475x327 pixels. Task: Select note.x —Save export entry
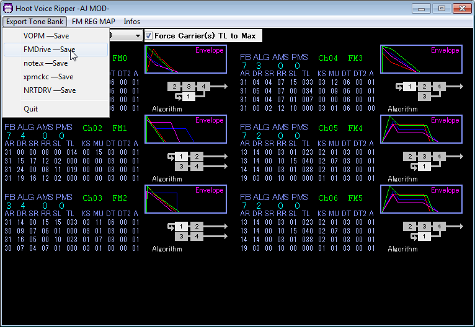coord(45,63)
